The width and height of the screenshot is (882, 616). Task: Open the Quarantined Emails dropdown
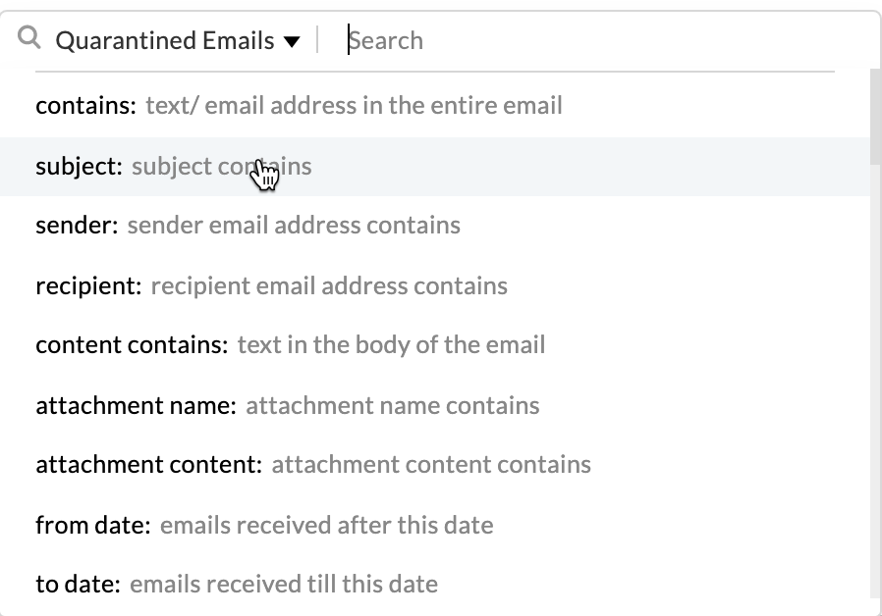(165, 40)
